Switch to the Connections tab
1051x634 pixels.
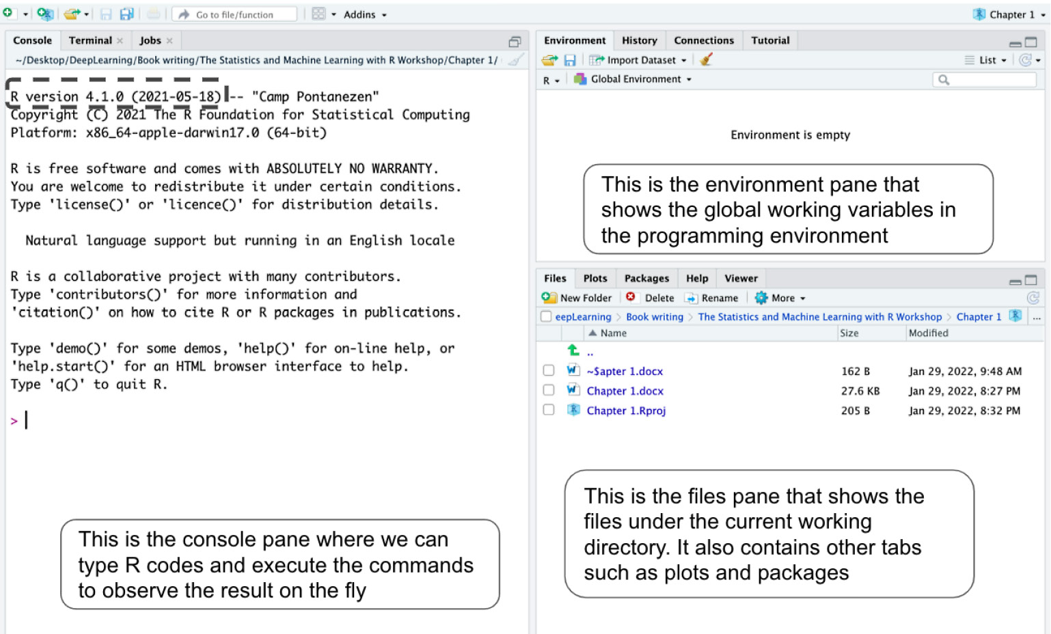pyautogui.click(x=704, y=40)
